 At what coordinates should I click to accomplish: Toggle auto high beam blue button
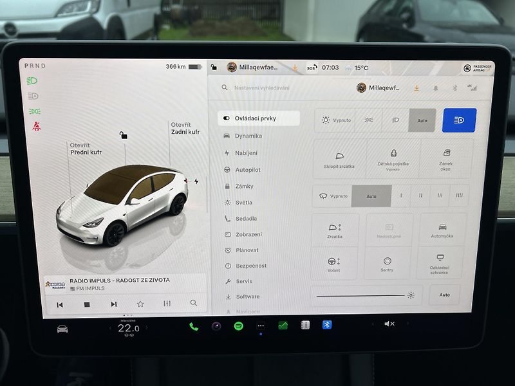pyautogui.click(x=459, y=120)
